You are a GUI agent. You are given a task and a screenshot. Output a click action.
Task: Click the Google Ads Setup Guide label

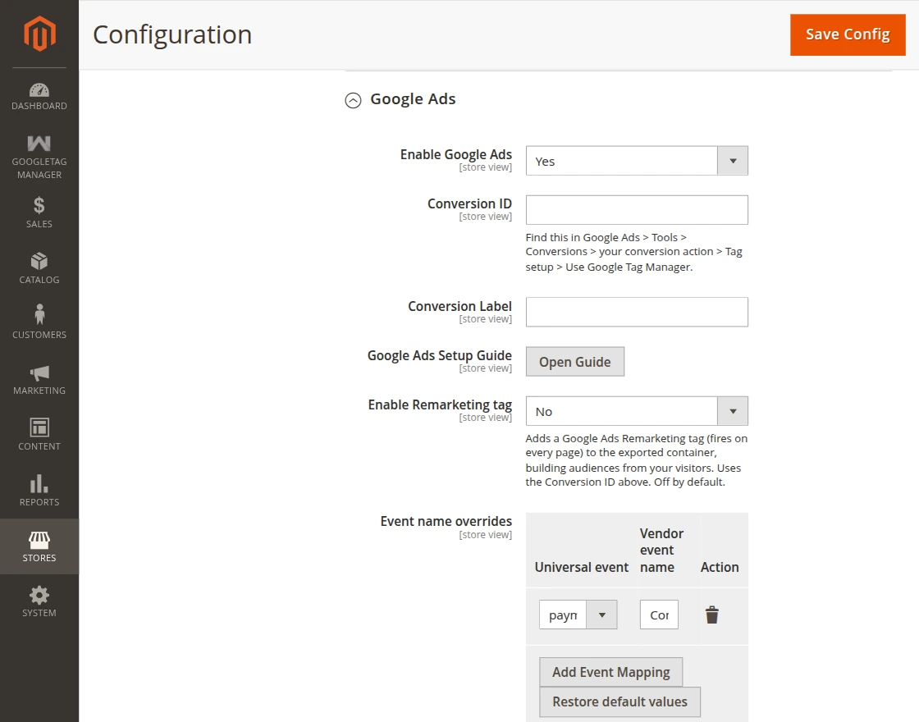tap(440, 355)
